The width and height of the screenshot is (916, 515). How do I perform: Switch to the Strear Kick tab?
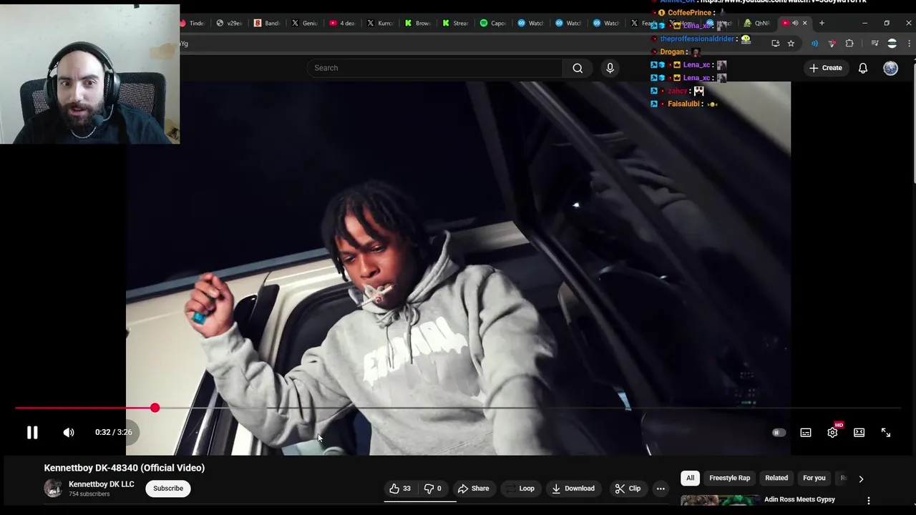[x=455, y=23]
